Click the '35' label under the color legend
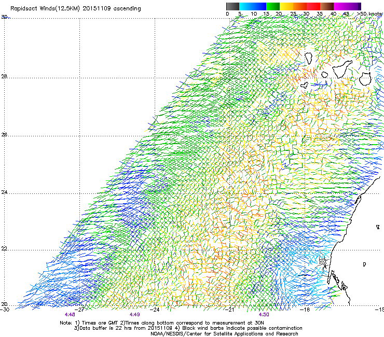 click(320, 14)
